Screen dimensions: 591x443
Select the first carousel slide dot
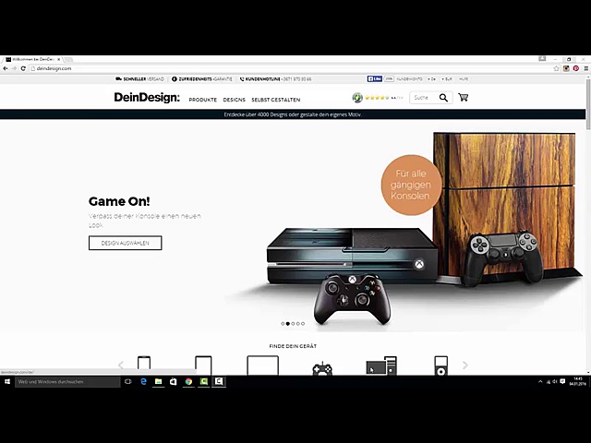[x=283, y=324]
